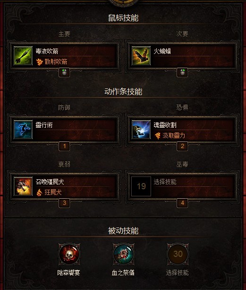
Task: Click hotkey 4 under empty skill slot
Action: pyautogui.click(x=182, y=203)
